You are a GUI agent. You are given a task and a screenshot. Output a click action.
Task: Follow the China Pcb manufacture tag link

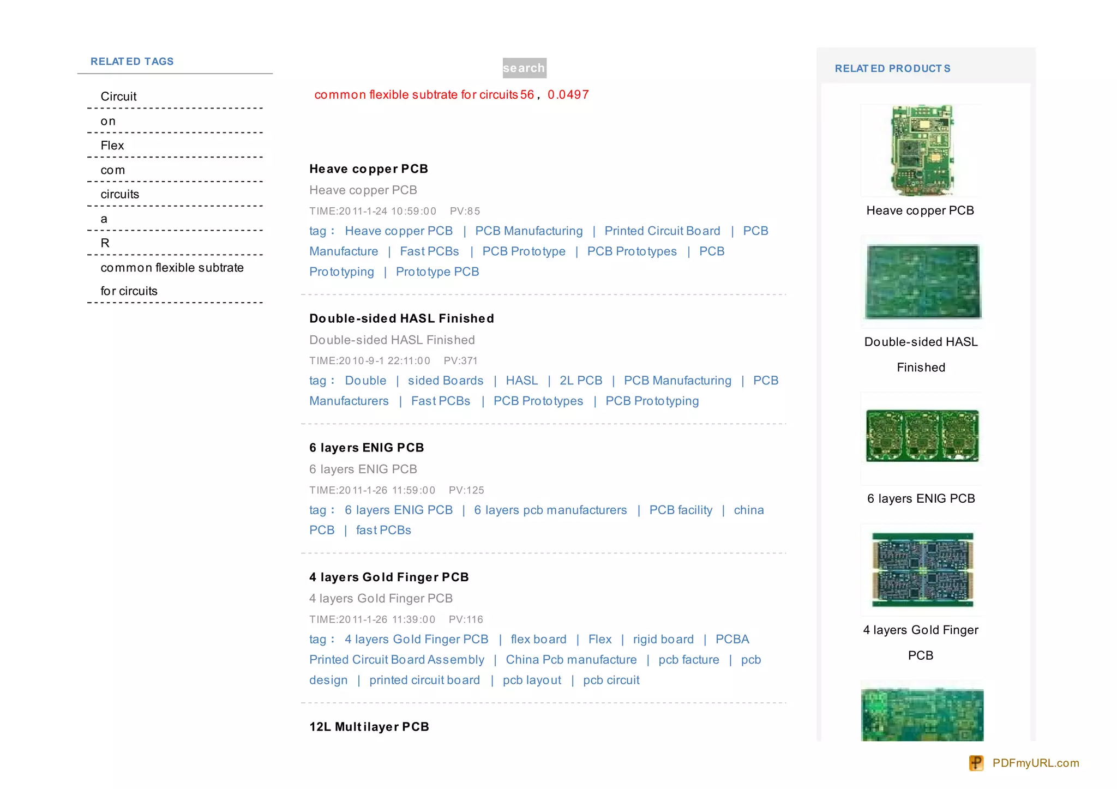click(571, 660)
